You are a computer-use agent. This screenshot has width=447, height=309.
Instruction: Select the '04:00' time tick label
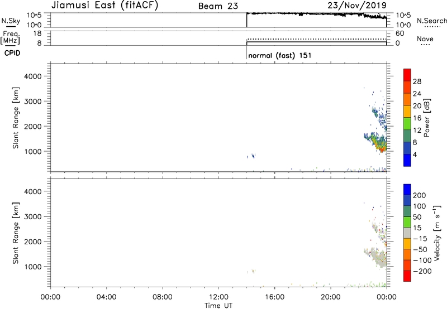coord(106,297)
